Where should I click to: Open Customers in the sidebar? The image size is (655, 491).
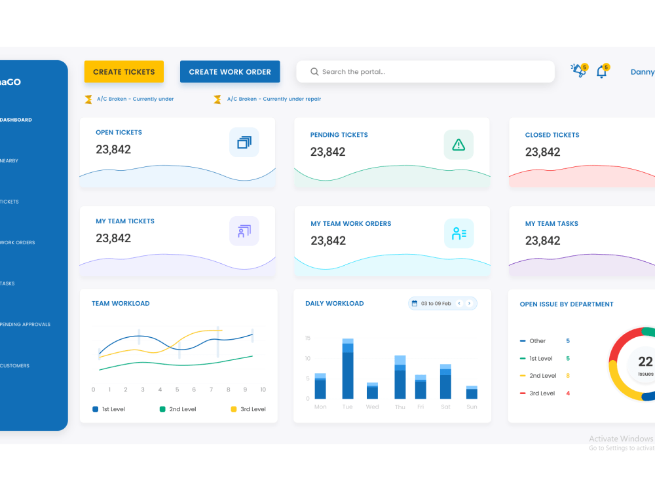(14, 366)
